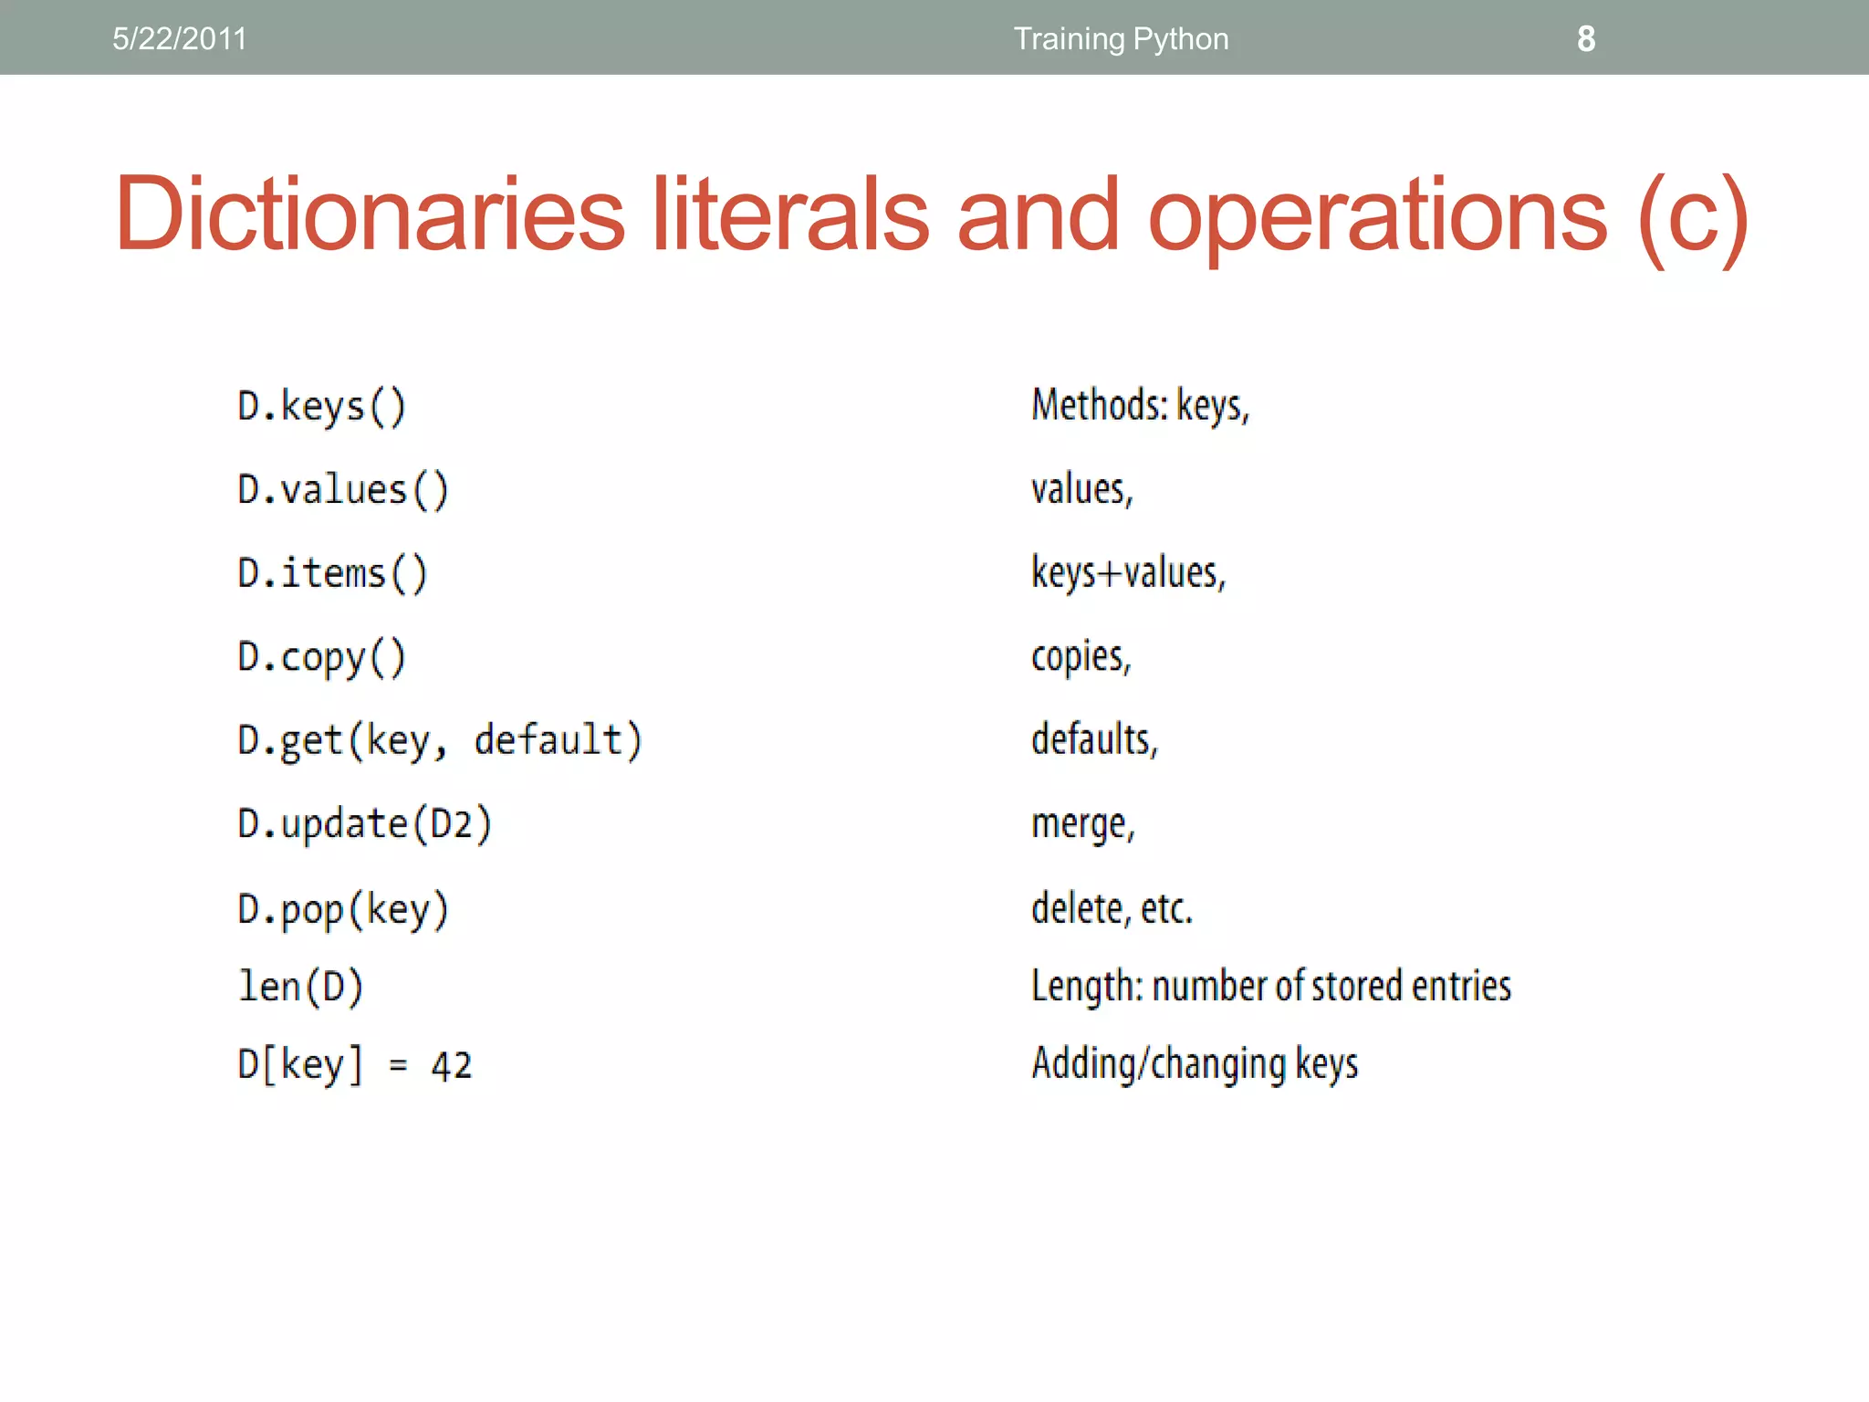This screenshot has height=1402, width=1869.
Task: Click 'Length: number of stored entries' text
Action: [x=1270, y=987]
